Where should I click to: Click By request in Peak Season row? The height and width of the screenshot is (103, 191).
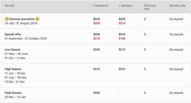176,93
